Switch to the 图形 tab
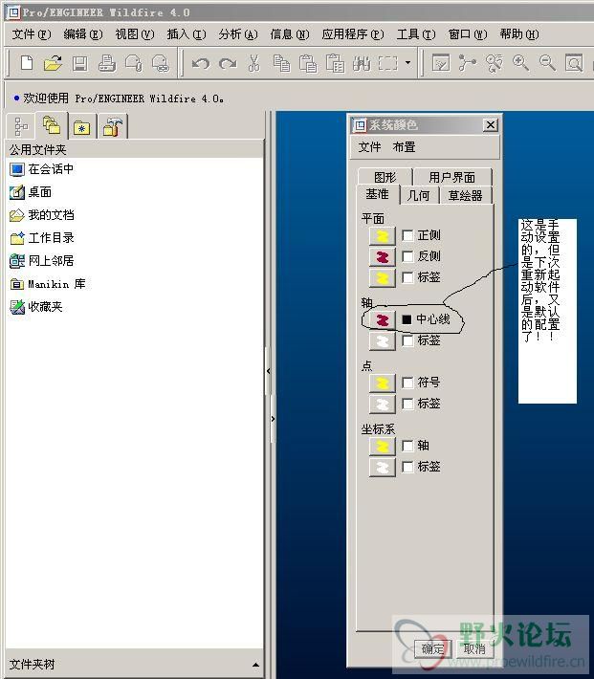This screenshot has height=679, width=594. [x=385, y=177]
